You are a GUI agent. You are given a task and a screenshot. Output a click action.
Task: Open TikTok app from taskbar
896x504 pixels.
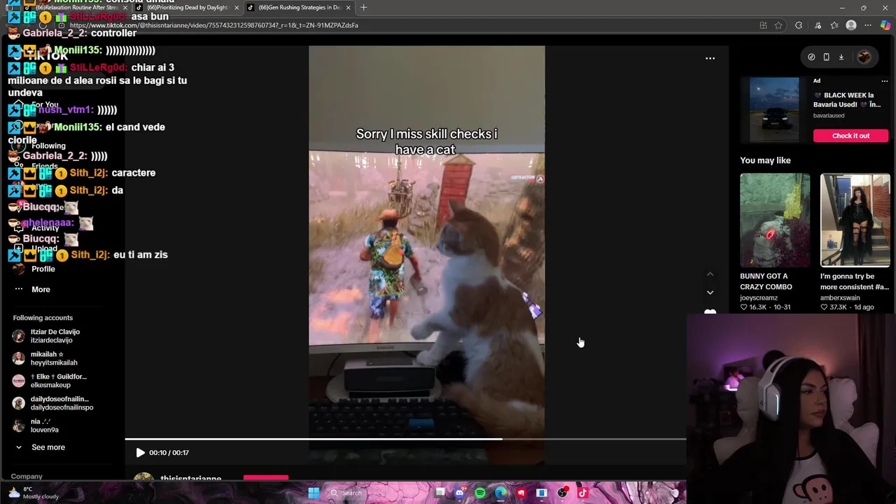582,493
